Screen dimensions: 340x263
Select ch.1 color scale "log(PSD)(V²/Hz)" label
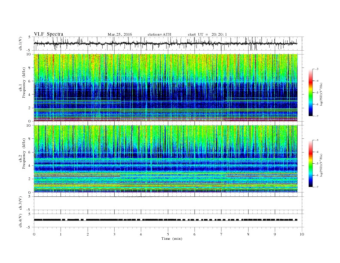tap(322, 94)
